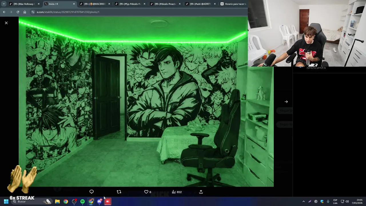View post analytics showing 652 views

[x=177, y=192]
